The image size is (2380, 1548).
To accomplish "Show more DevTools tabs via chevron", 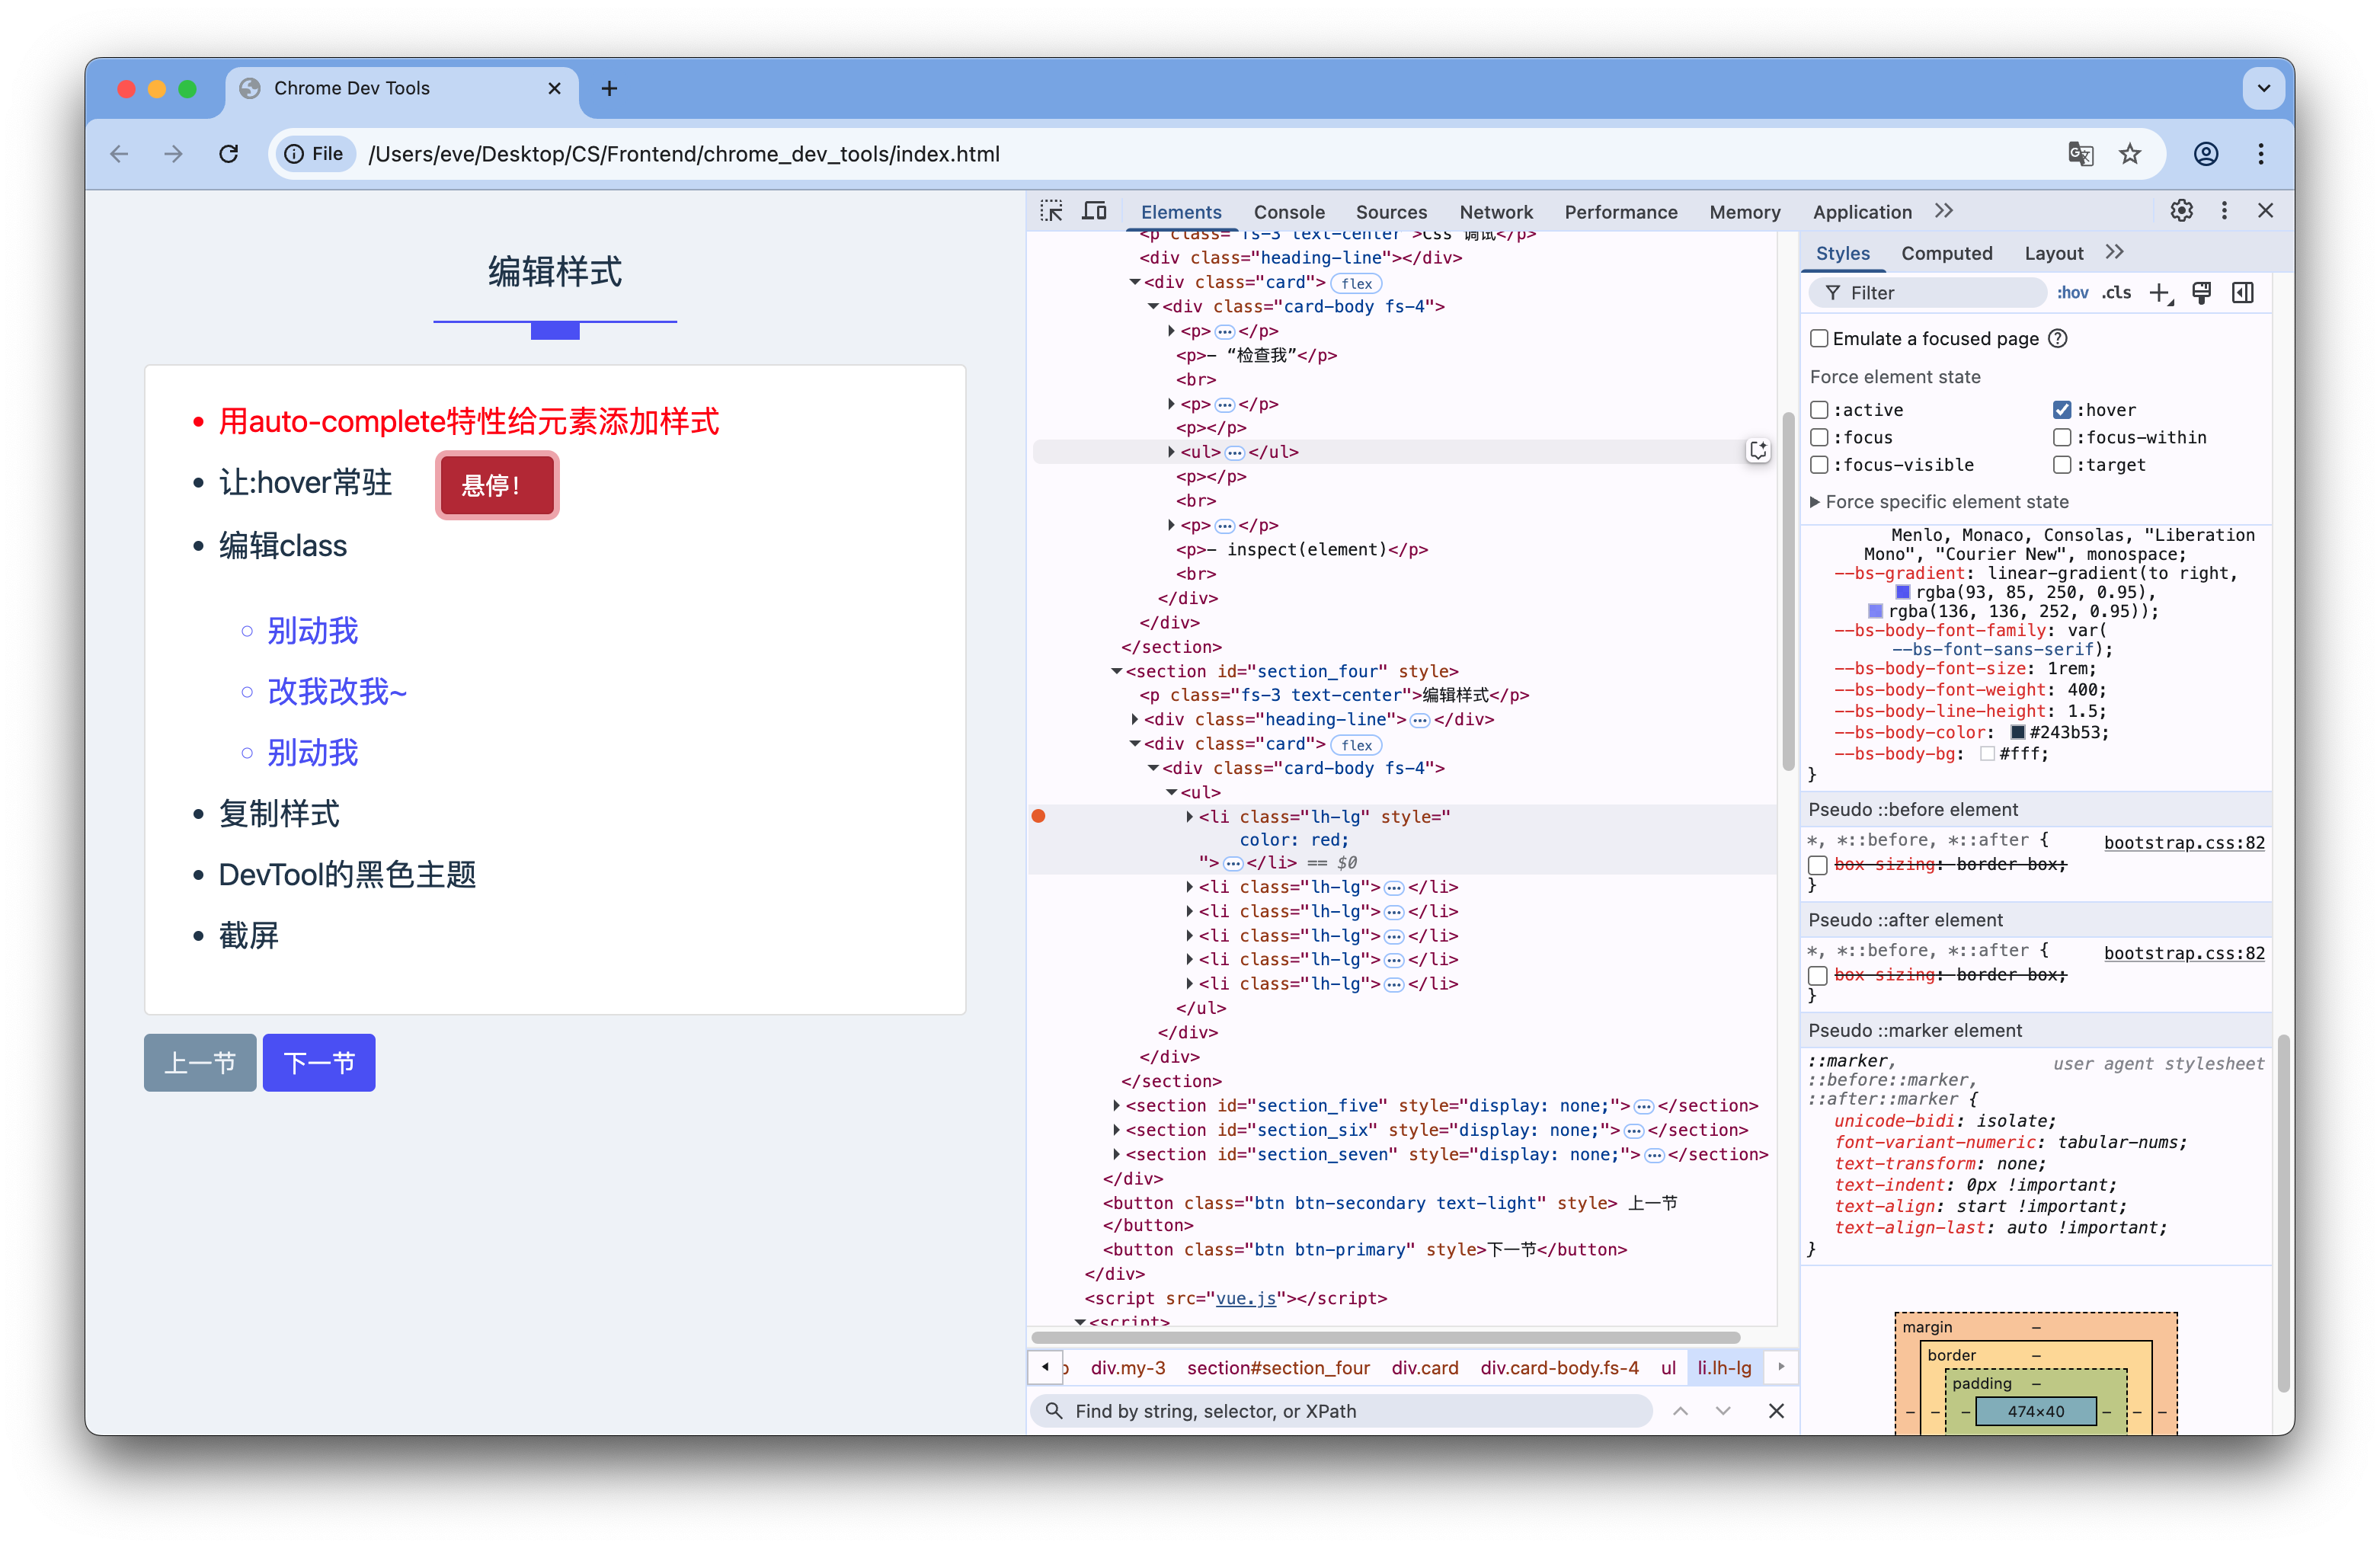I will pos(1943,211).
